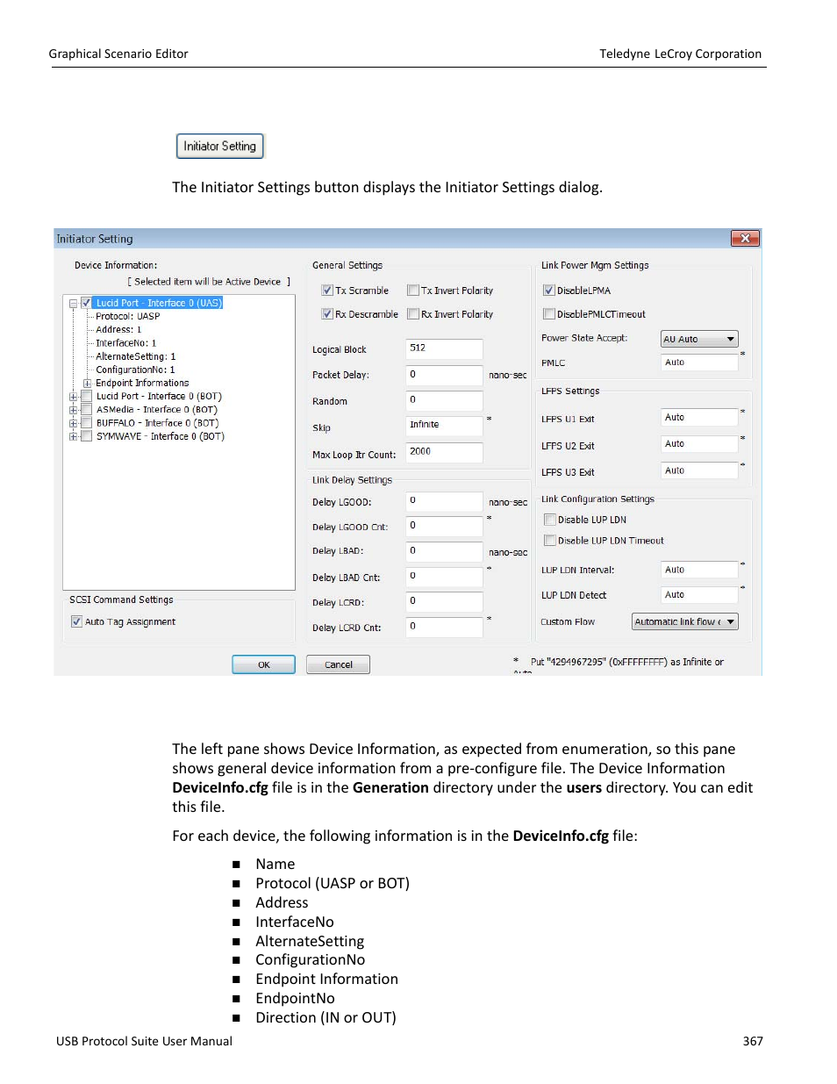Click the Logical Block field
Screen dimensions: 837x1084
(444, 348)
